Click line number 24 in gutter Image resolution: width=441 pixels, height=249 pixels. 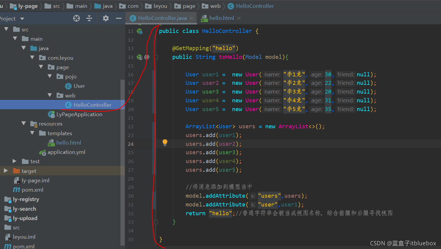[131, 144]
